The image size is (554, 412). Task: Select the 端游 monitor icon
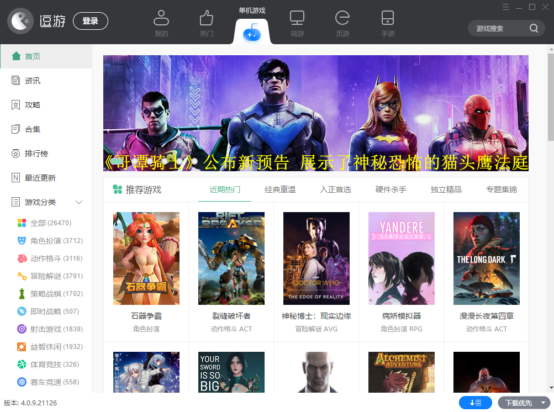click(297, 19)
